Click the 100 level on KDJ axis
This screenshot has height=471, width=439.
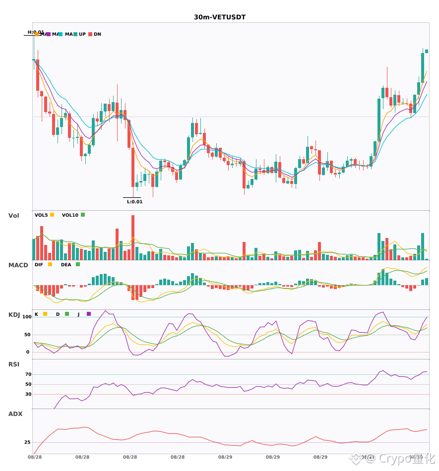pos(27,317)
